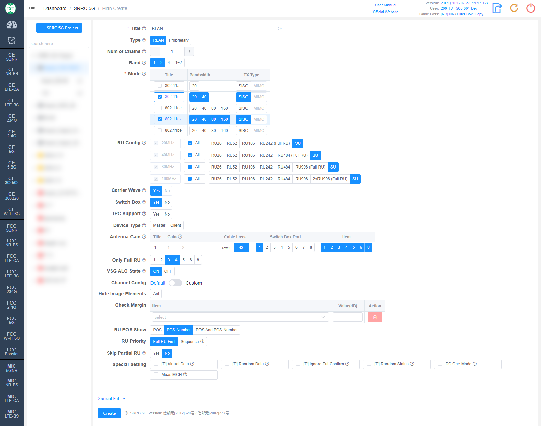The width and height of the screenshot is (541, 426).
Task: Select the FCC 5GNR sidebar item
Action: [11, 228]
